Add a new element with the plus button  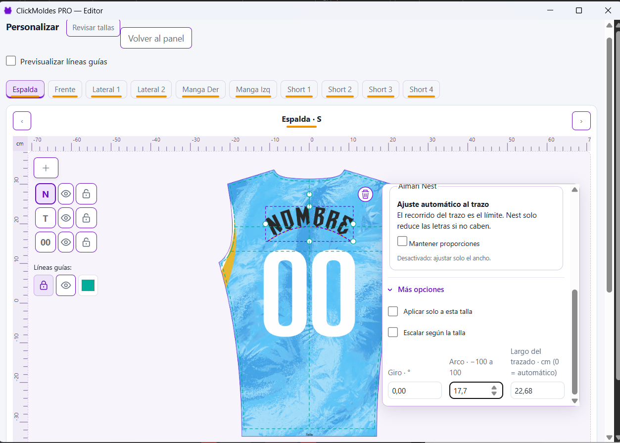pos(46,168)
